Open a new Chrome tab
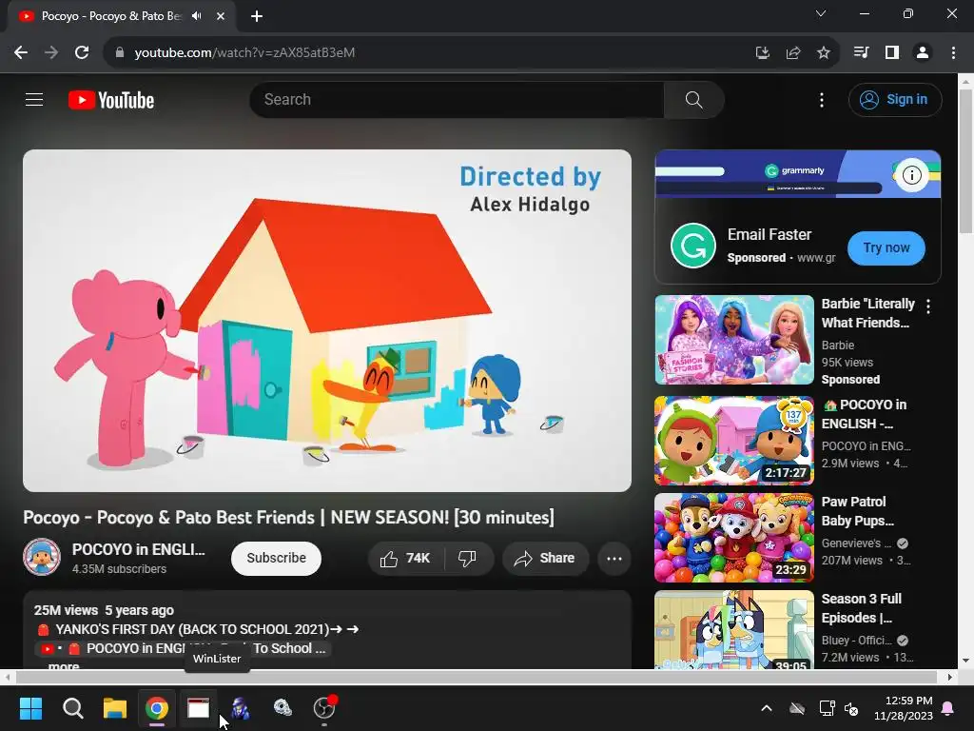Screen dimensions: 974x731 tap(257, 16)
